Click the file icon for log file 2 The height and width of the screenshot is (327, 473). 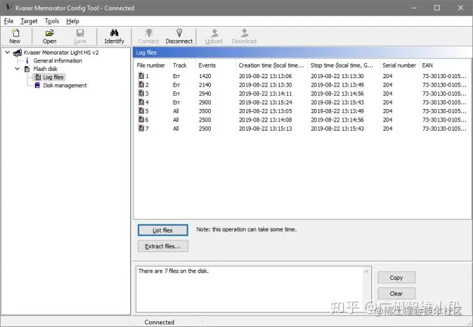tap(141, 84)
